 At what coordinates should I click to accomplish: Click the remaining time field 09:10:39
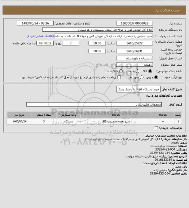coord(45,43)
